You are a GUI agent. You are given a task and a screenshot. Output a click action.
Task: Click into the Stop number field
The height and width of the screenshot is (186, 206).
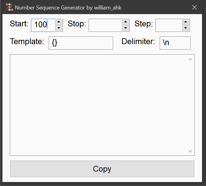click(x=105, y=25)
